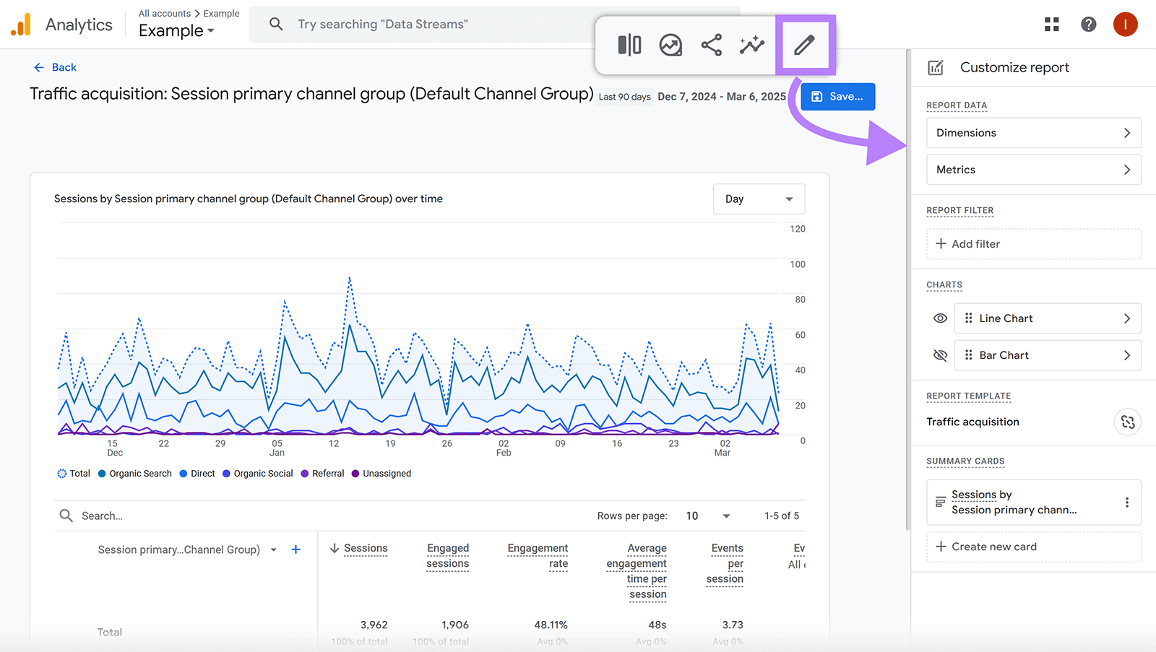Screen dimensions: 1156x652
Task: Expand the Rows per page dropdown
Action: tap(708, 516)
